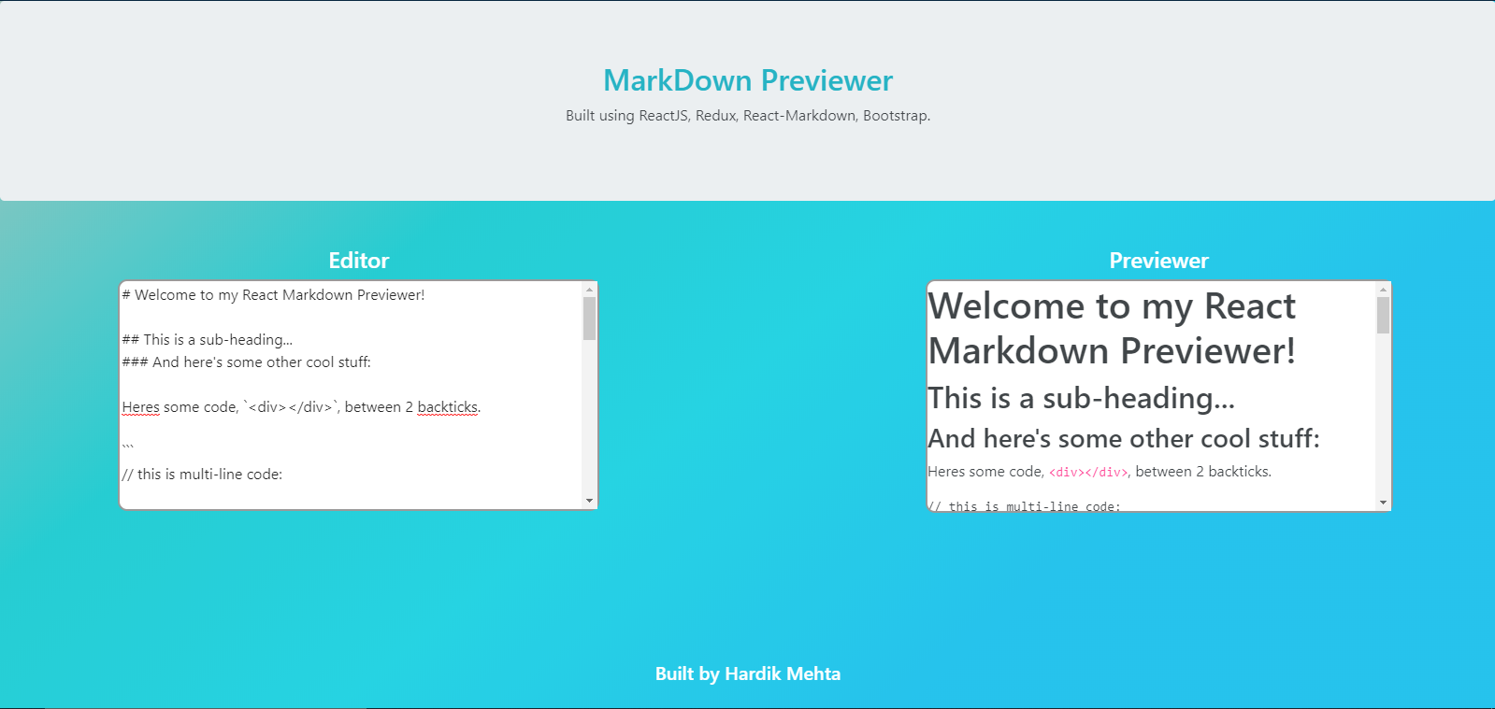The height and width of the screenshot is (709, 1495).
Task: Click the Previewer scrollbar up arrow
Action: click(x=1383, y=290)
